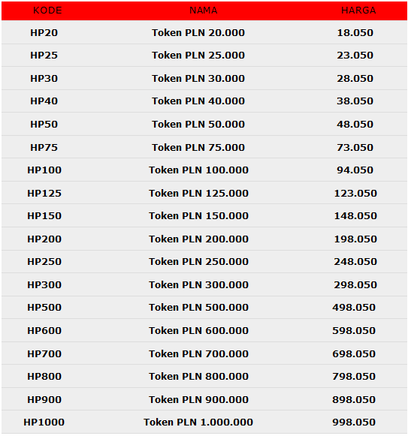Click the NAMA column header

(x=204, y=11)
